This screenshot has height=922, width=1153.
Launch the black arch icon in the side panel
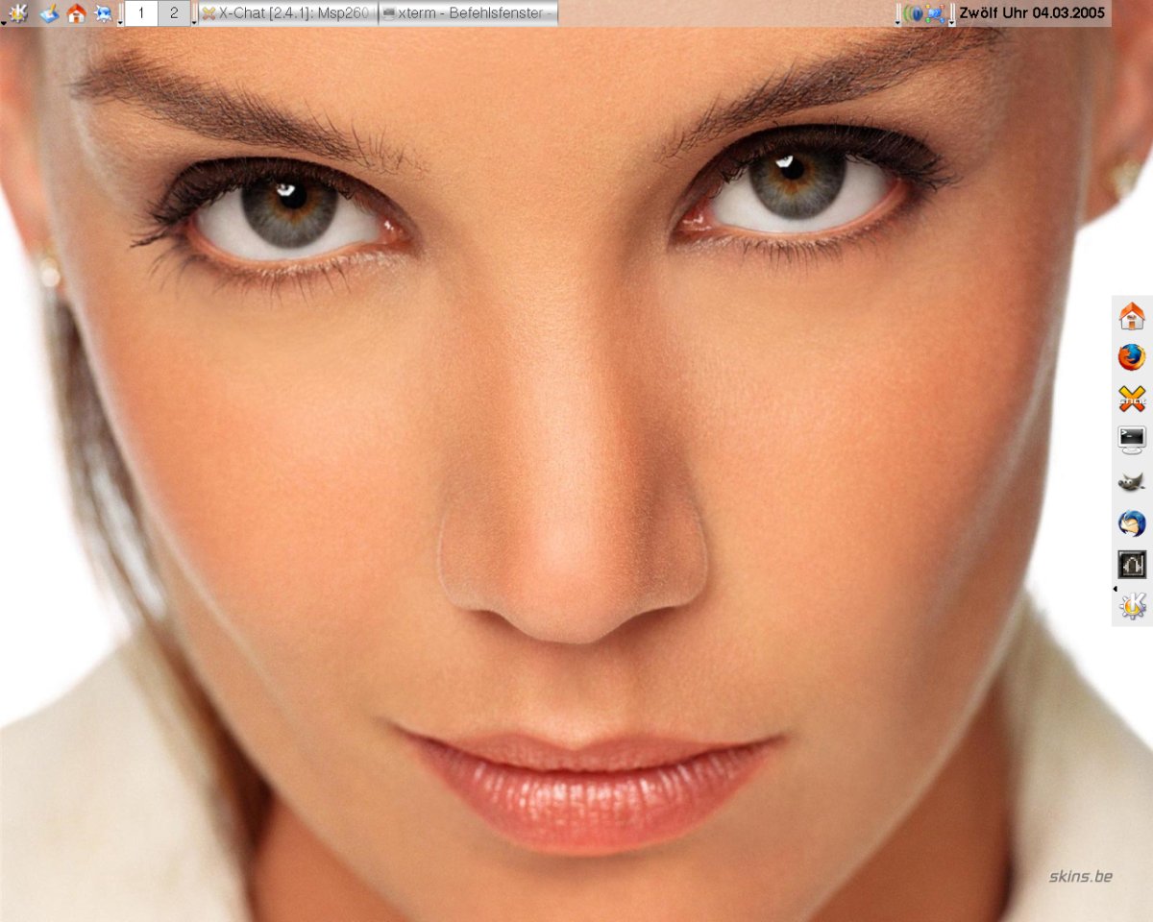[1132, 565]
